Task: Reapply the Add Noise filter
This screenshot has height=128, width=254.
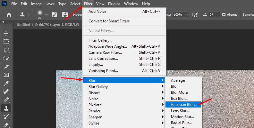Action: pyautogui.click(x=124, y=12)
